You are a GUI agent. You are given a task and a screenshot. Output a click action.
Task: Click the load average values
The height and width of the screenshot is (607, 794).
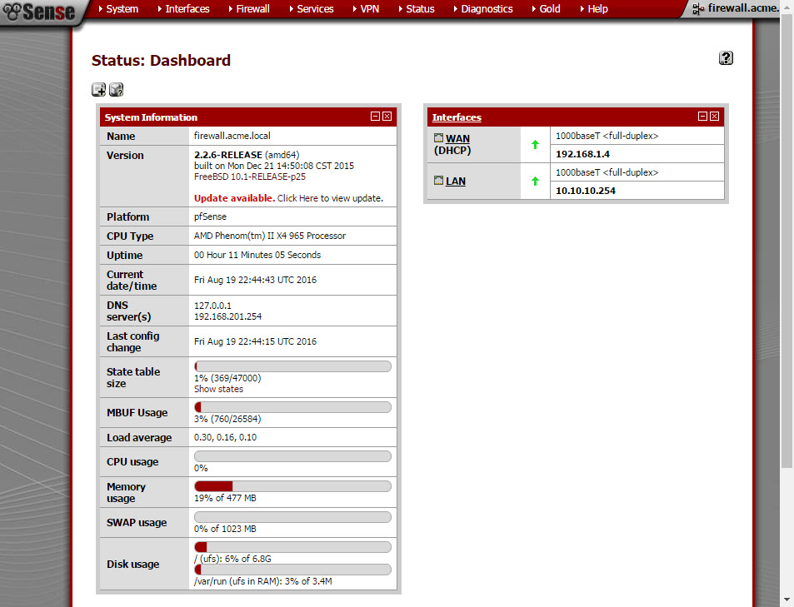[225, 437]
